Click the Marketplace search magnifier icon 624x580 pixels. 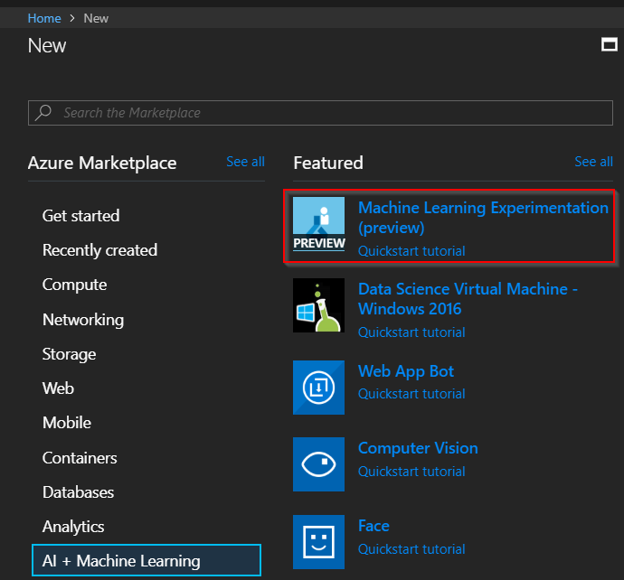(x=43, y=113)
